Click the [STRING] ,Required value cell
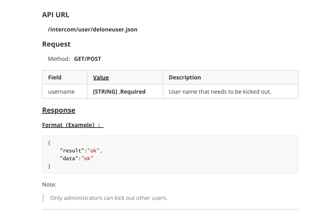Screen dimensions: 321x223 (125, 92)
